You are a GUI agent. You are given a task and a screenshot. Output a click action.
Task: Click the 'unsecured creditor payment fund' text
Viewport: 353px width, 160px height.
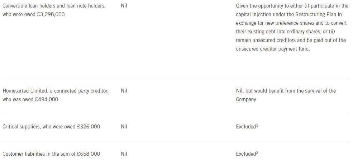point(272,49)
